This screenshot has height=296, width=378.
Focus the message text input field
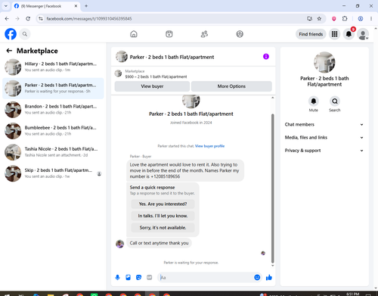pyautogui.click(x=206, y=278)
